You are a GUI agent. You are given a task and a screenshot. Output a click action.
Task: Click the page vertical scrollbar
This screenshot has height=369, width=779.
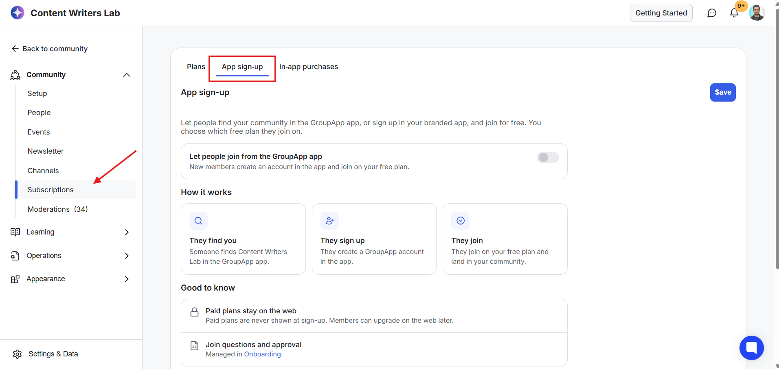click(777, 138)
